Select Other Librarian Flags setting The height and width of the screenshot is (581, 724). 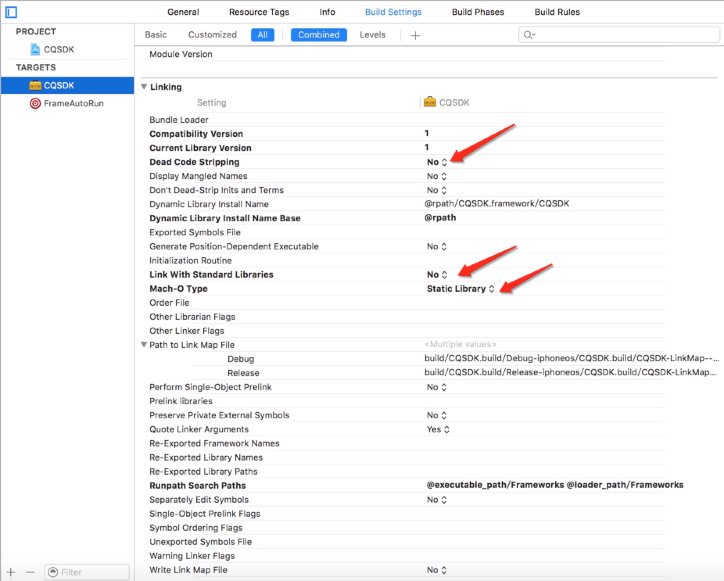tap(192, 317)
